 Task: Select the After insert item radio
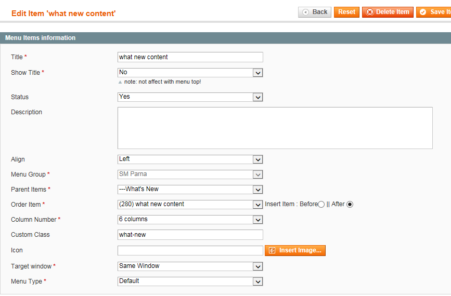tap(350, 204)
